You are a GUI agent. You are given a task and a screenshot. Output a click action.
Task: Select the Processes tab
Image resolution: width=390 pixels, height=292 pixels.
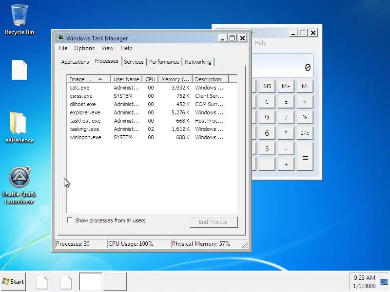[106, 61]
